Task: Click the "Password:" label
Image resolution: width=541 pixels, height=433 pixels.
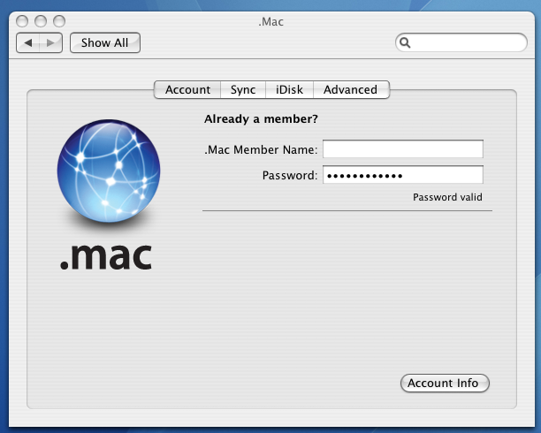Action: (x=290, y=175)
